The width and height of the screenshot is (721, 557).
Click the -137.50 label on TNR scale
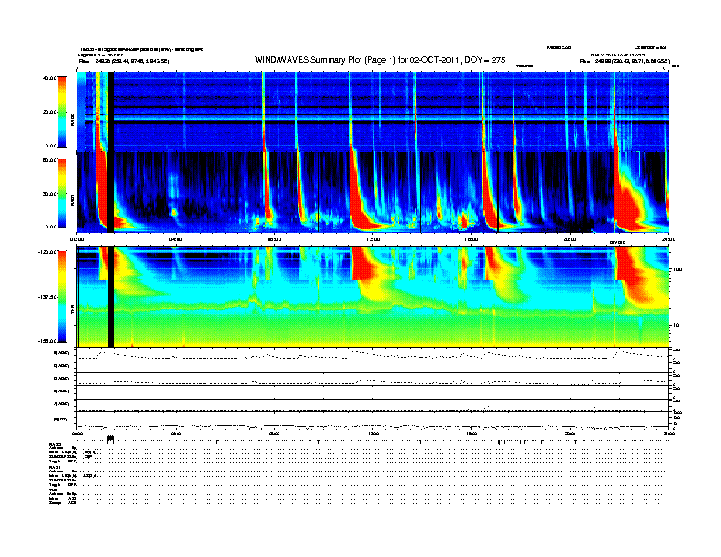click(48, 297)
